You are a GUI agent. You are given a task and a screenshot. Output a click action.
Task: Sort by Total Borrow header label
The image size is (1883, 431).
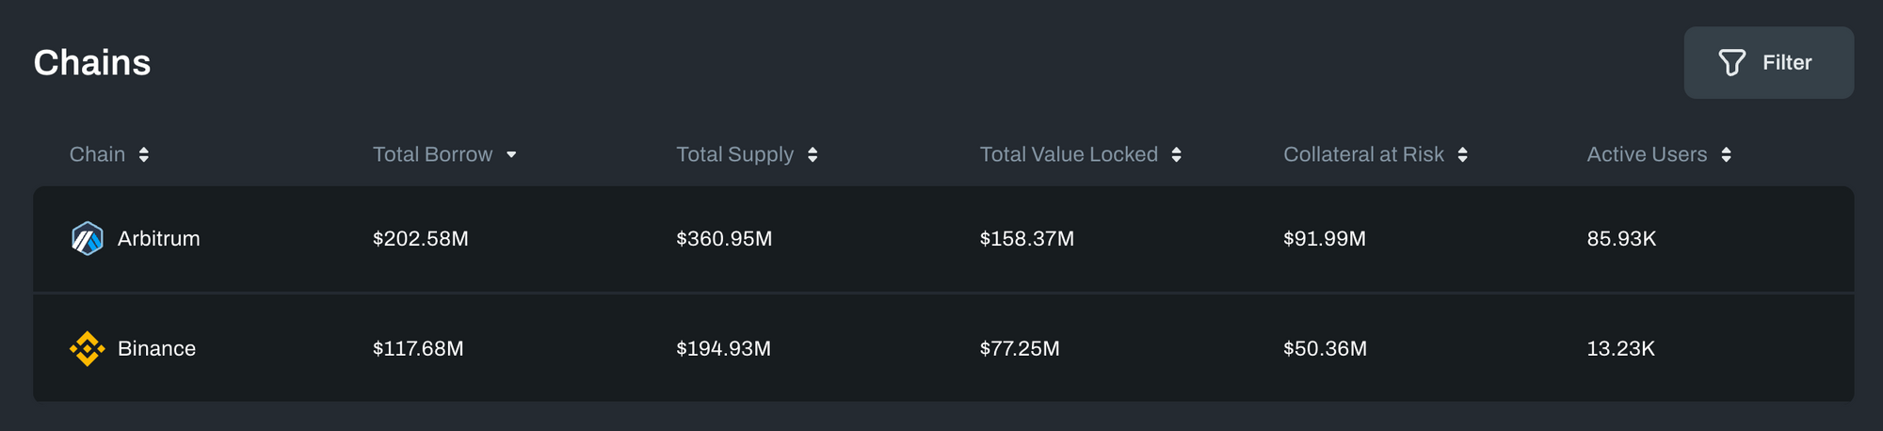(432, 155)
